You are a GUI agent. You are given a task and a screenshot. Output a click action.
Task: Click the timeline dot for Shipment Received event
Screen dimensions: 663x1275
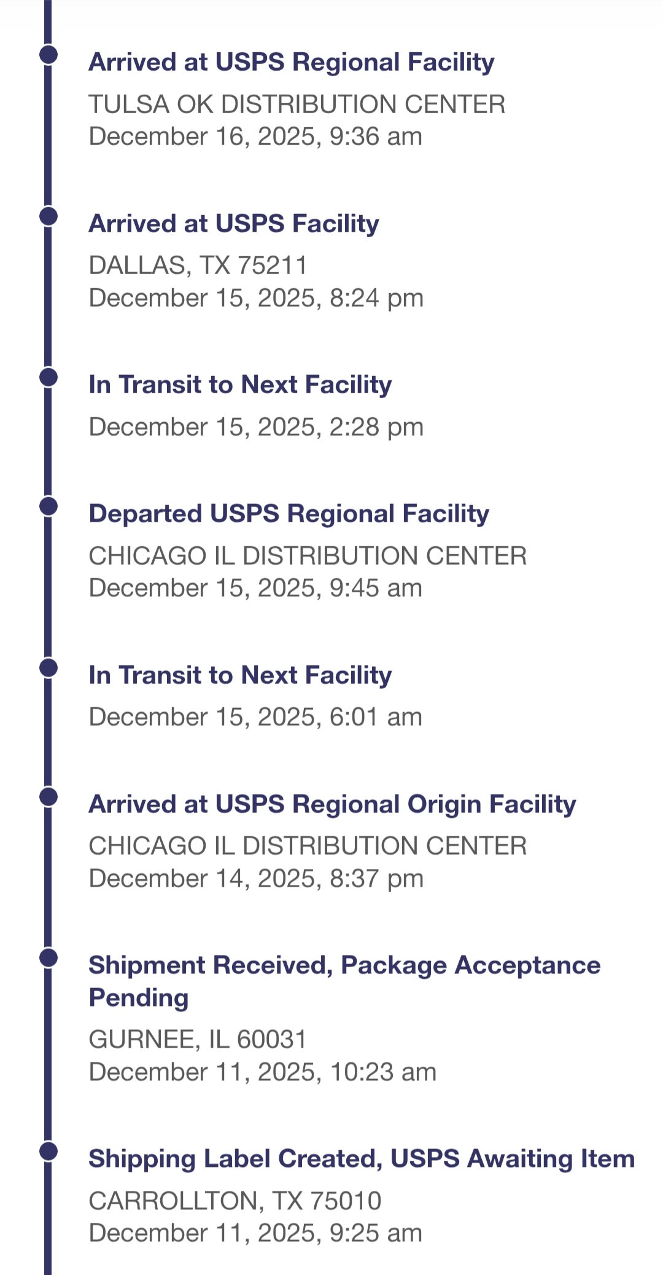(x=48, y=957)
